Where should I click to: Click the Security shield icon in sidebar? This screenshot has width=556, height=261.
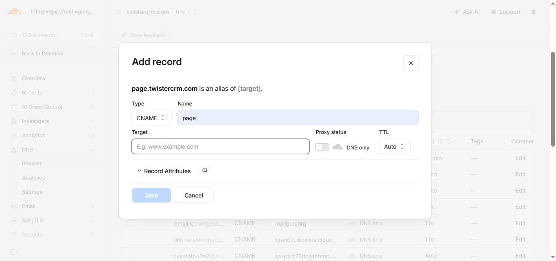[x=14, y=235]
